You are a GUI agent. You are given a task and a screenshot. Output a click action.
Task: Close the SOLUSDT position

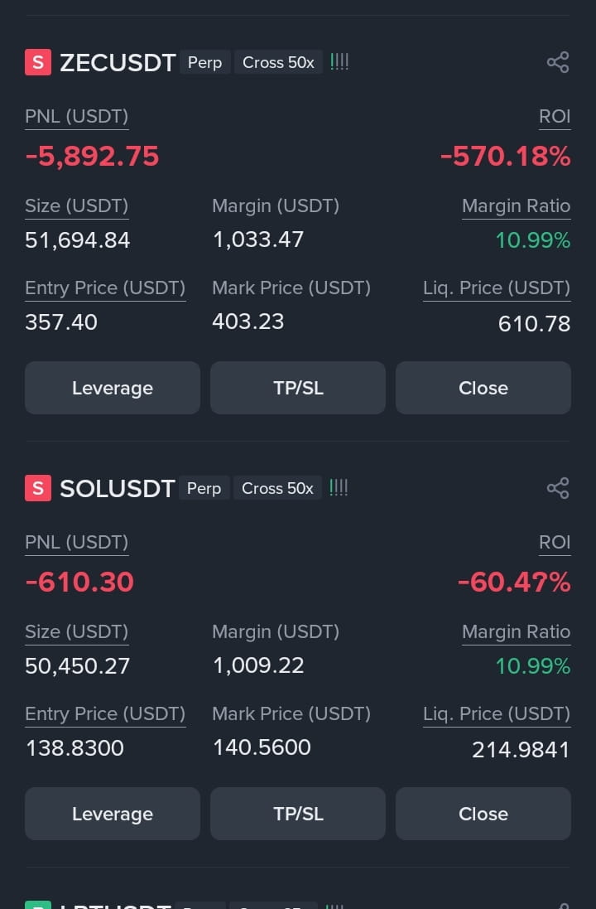coord(483,814)
